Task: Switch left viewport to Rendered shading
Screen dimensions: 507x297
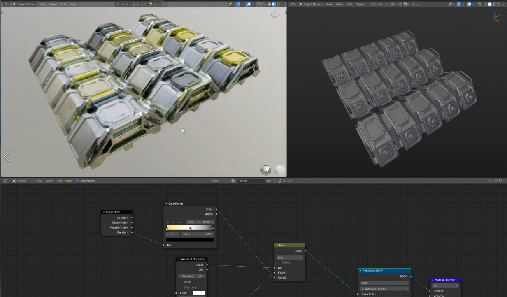Action: [278, 4]
